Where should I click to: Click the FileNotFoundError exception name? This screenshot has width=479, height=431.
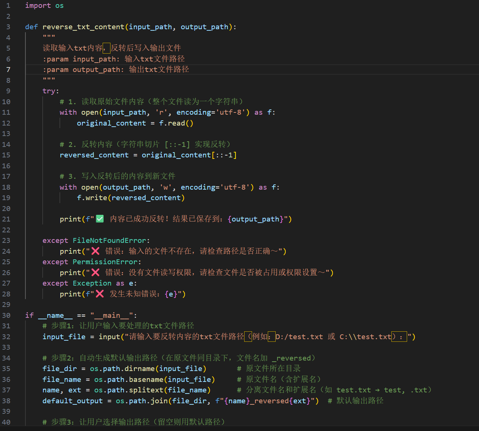coord(109,241)
